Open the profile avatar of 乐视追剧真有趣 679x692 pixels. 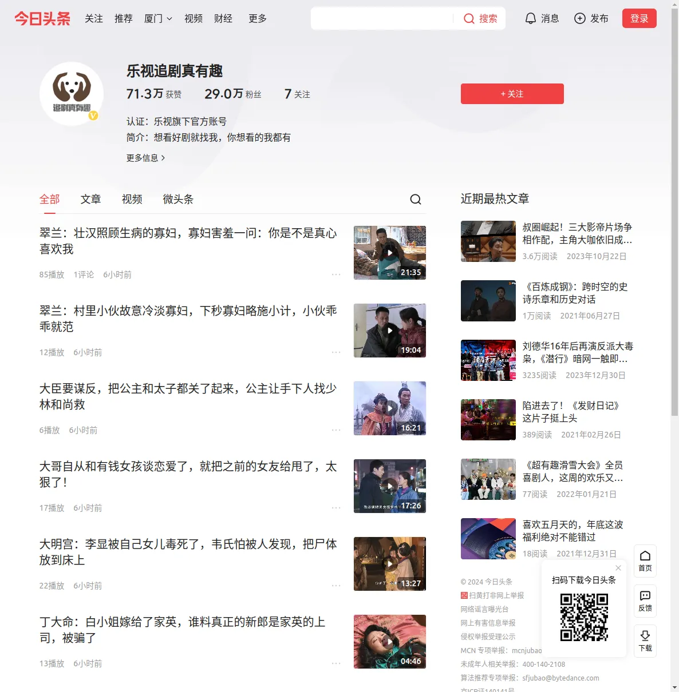pos(72,94)
